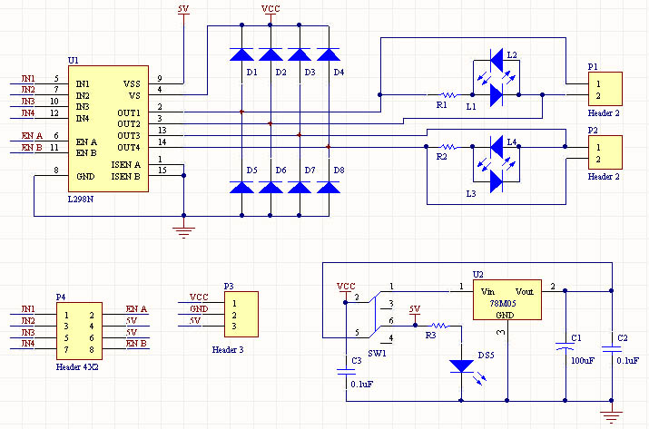Select resistor R1 symbol

pyautogui.click(x=447, y=93)
